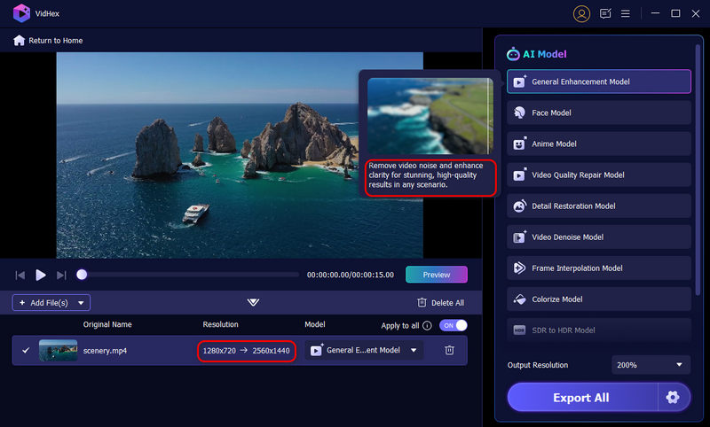Open the feedback icon in title bar

605,13
